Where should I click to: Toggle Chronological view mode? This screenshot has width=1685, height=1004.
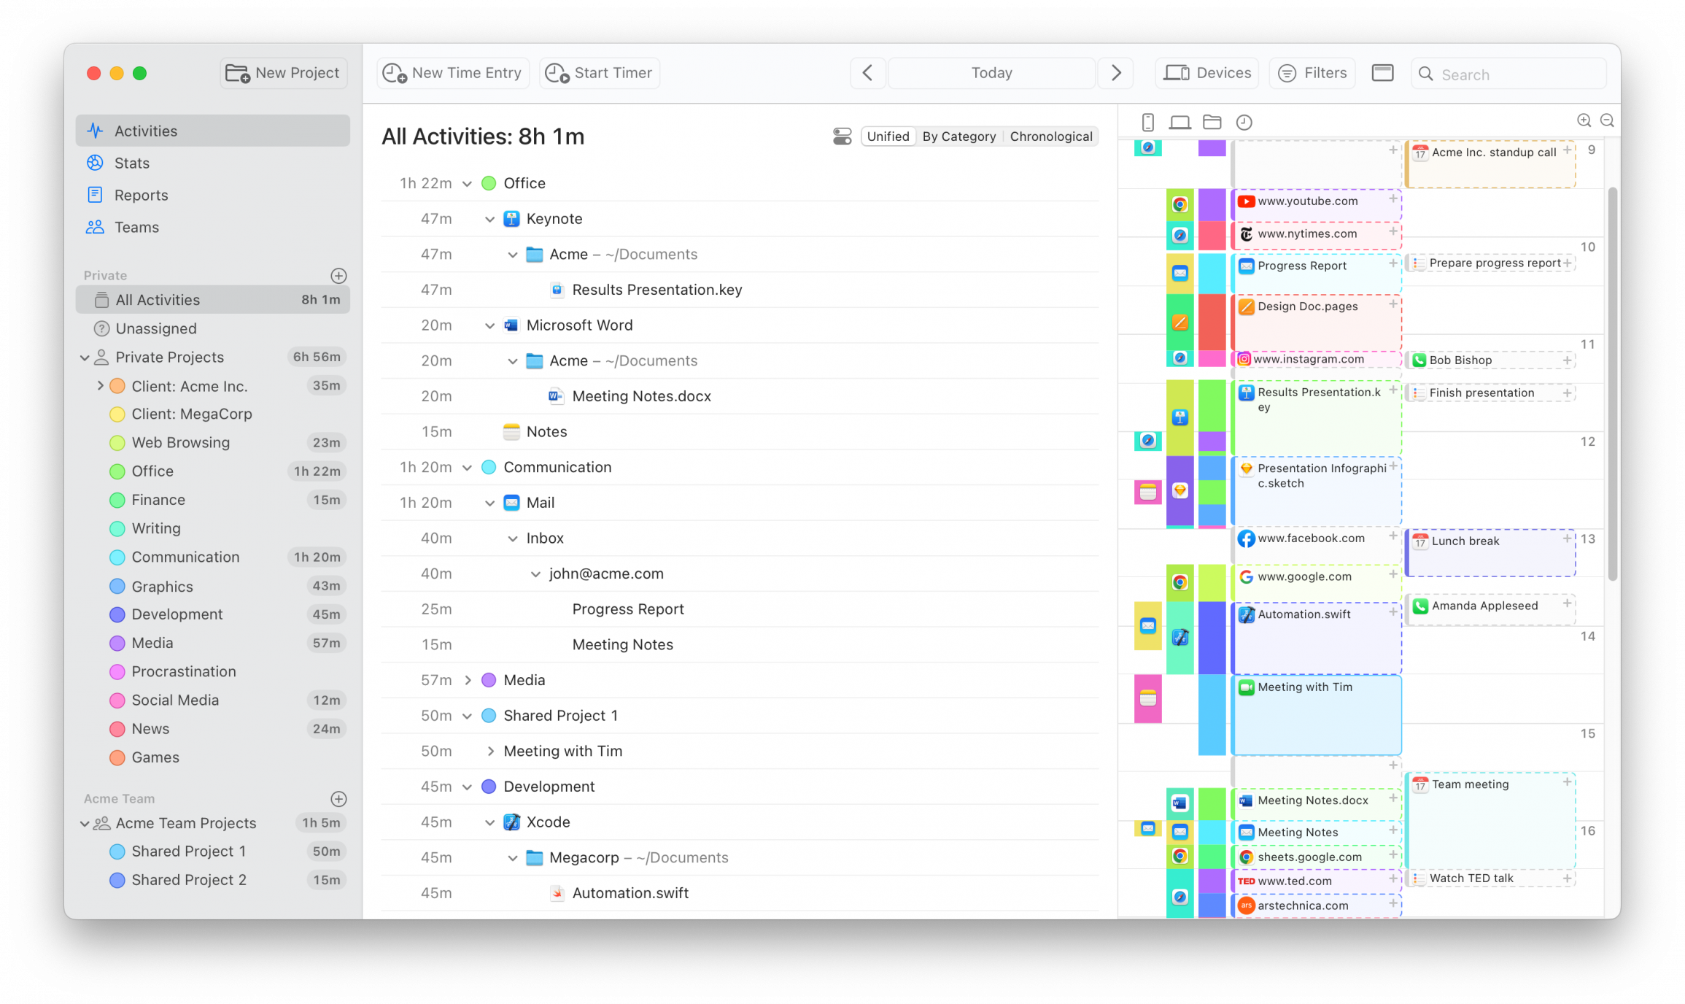click(1048, 135)
